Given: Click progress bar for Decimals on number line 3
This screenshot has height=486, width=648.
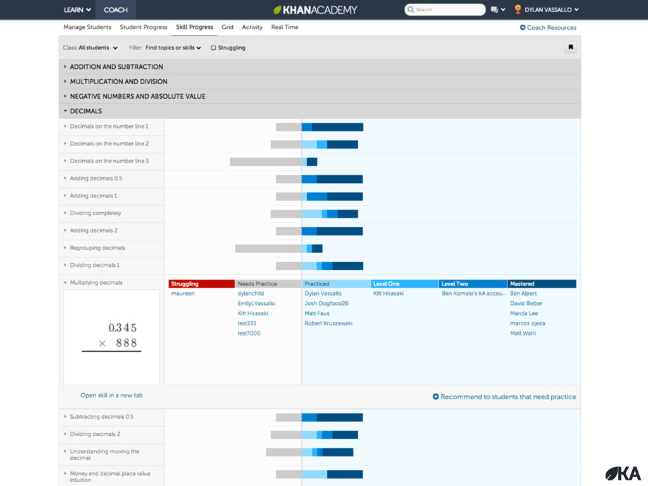Looking at the screenshot, I should click(x=273, y=161).
